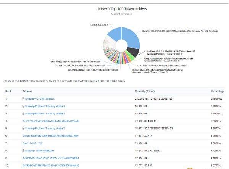
Task: Open Uniswap V2: UNI Timelock holder link
Action: (40, 99)
